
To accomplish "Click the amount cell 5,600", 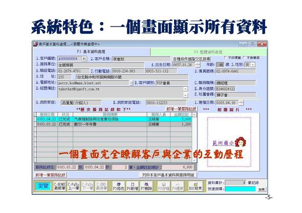I will [181, 119].
